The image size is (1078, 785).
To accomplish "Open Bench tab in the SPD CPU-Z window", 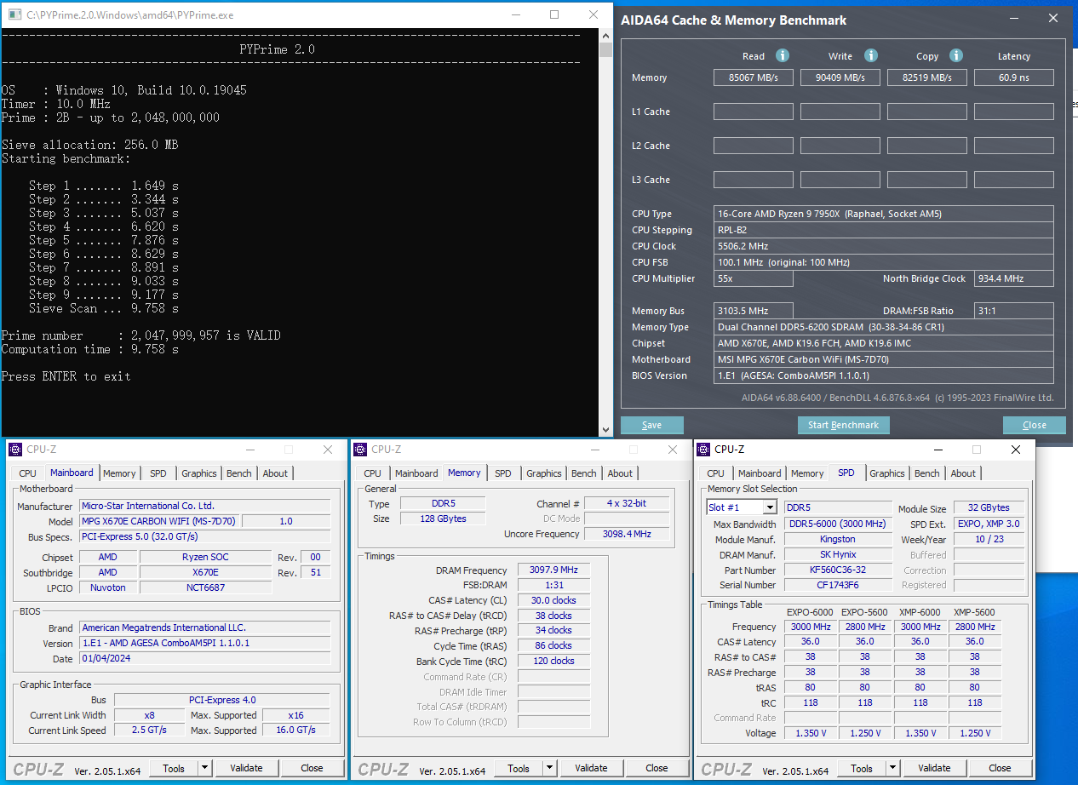I will pyautogui.click(x=926, y=473).
